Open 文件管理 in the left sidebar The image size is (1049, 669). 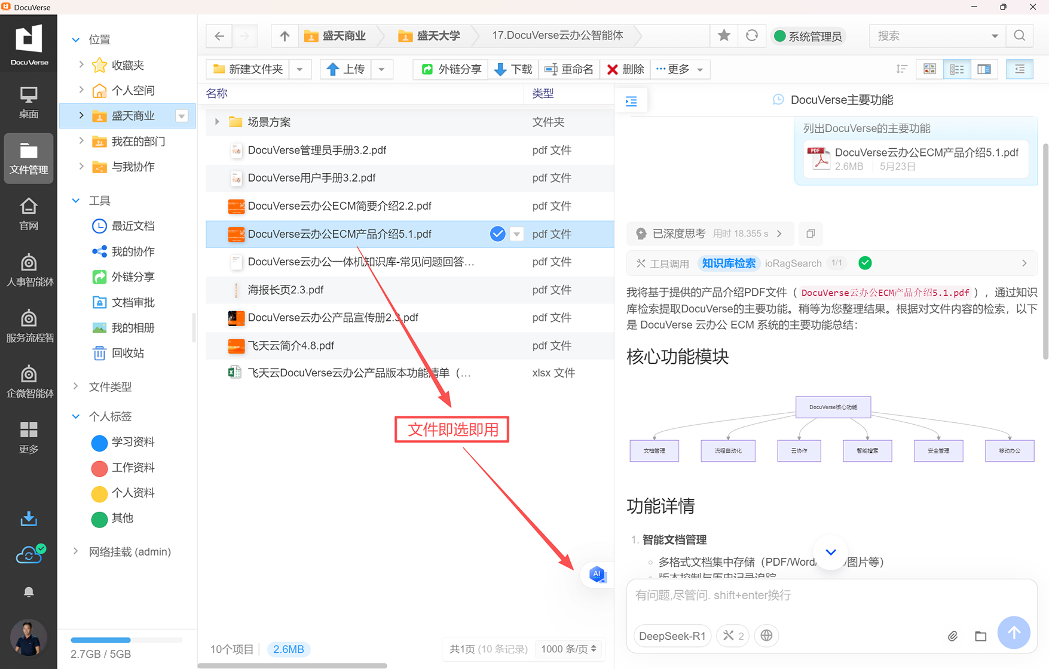pos(29,158)
